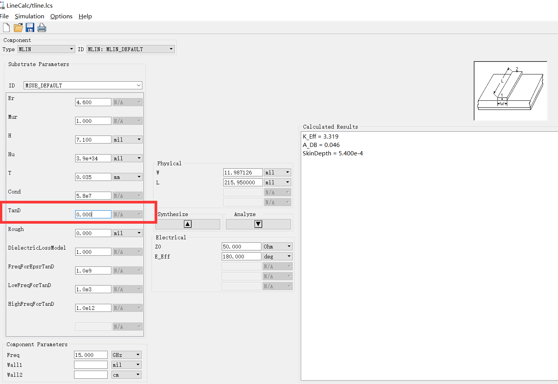Click the Save disk icon
Image resolution: width=558 pixels, height=384 pixels.
30,27
